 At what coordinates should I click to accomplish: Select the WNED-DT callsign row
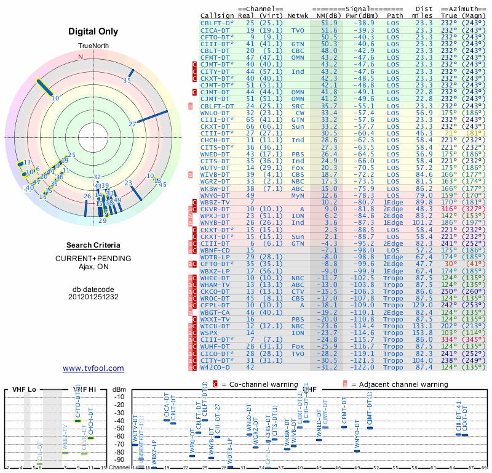tap(215, 154)
